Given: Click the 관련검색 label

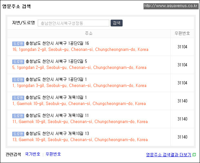Looking at the screenshot, I should click(x=13, y=154).
